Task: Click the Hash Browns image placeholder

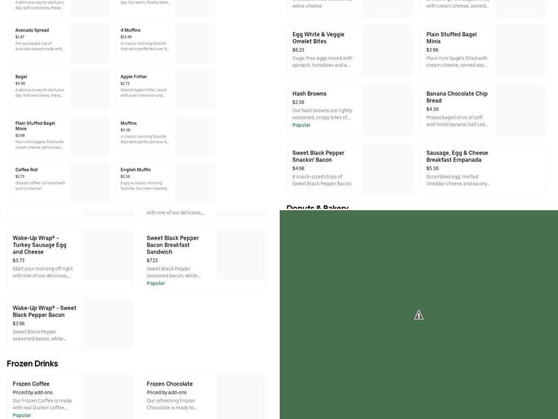Action: pyautogui.click(x=386, y=110)
